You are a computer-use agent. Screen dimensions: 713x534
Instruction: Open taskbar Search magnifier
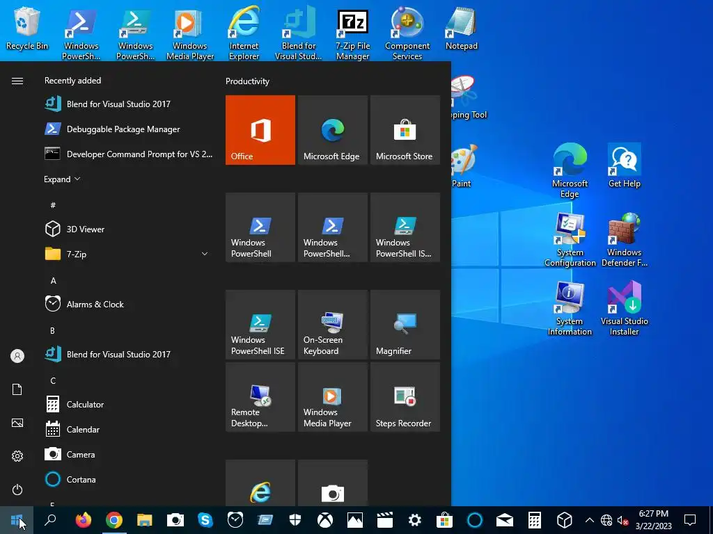point(50,520)
